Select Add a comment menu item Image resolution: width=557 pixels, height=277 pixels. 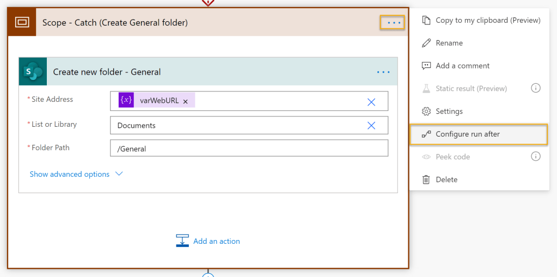click(x=462, y=66)
